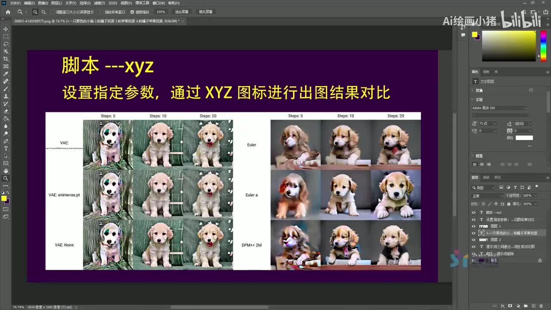Toggle visibility of 图层 1

coord(474,226)
